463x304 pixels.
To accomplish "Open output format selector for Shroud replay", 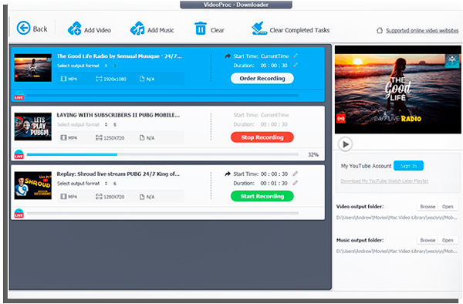I will pyautogui.click(x=106, y=184).
